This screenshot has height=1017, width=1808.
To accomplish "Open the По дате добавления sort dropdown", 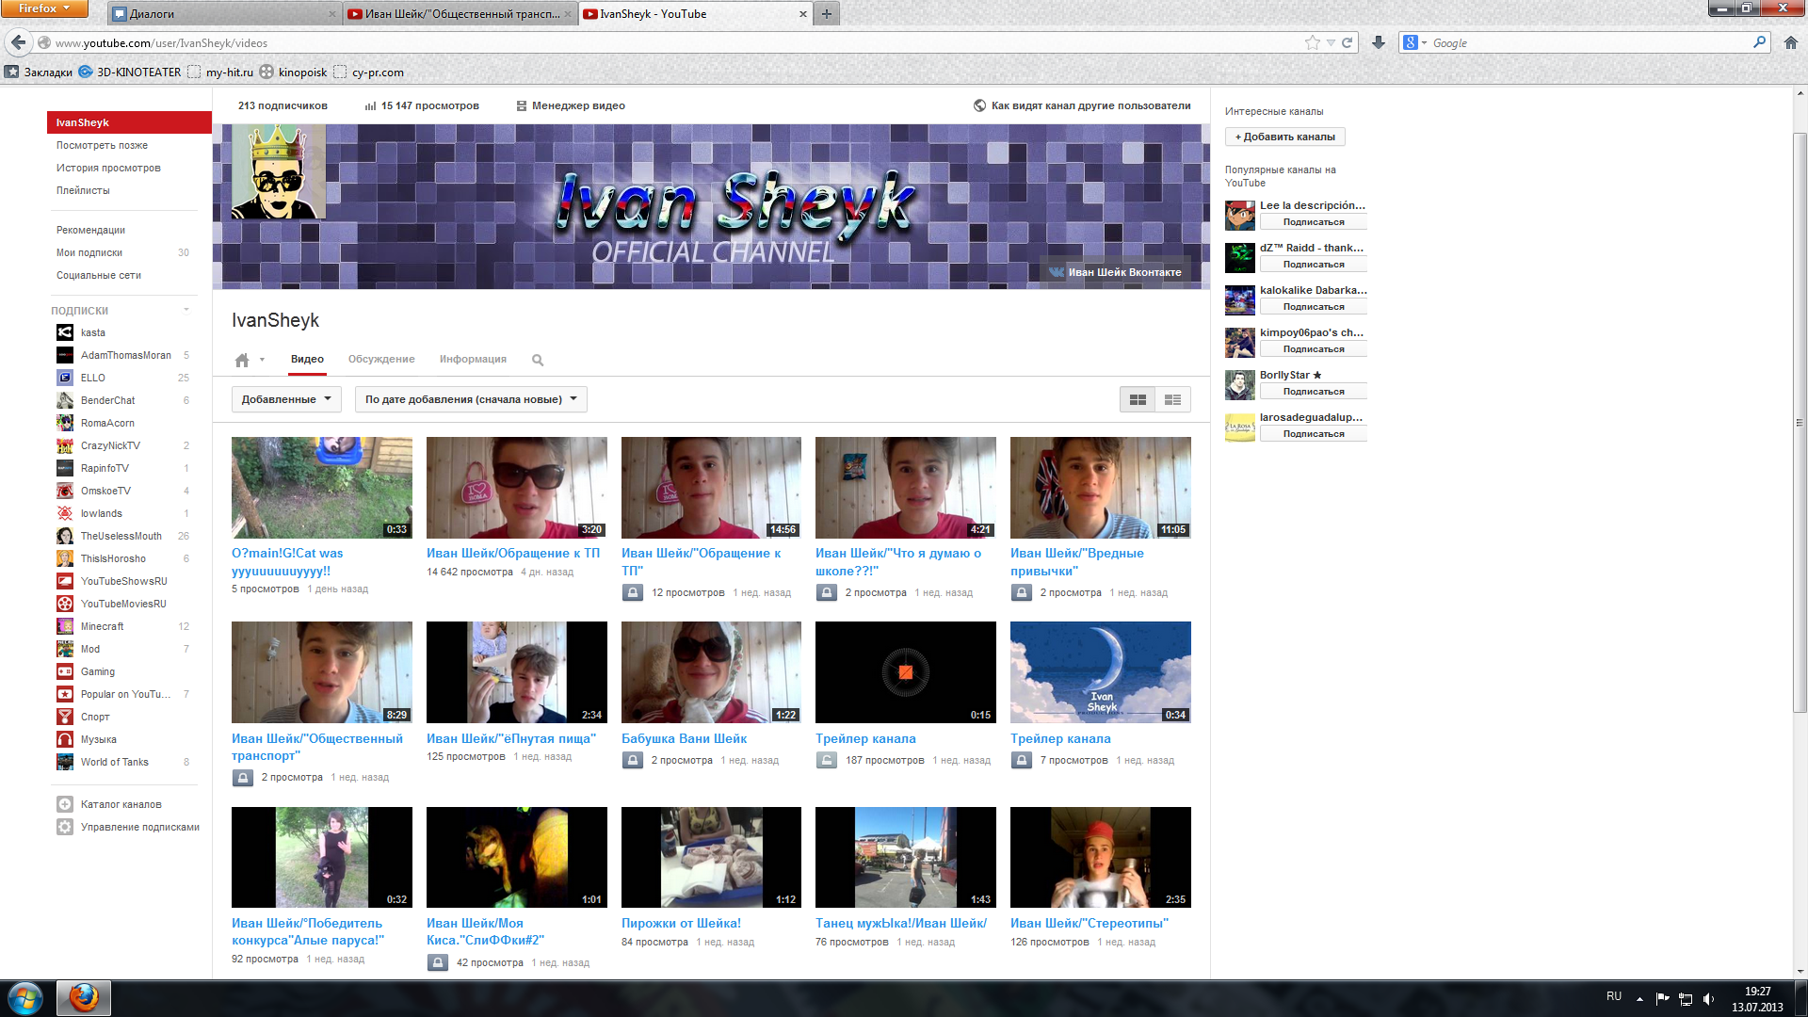I will click(x=471, y=399).
